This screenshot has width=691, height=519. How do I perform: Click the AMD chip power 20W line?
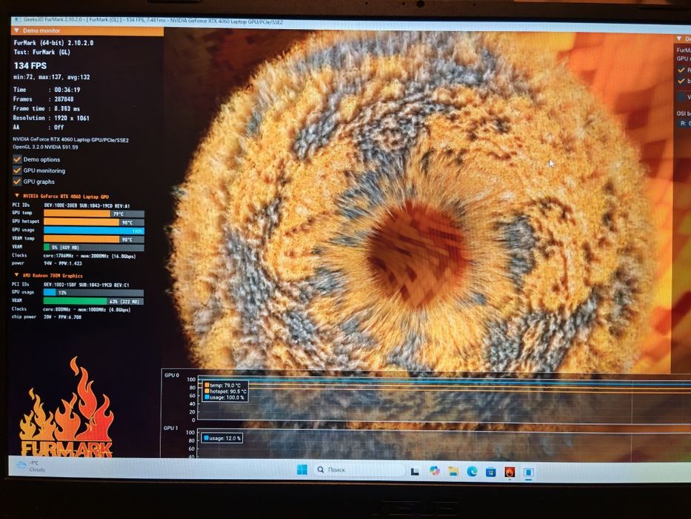[46, 317]
